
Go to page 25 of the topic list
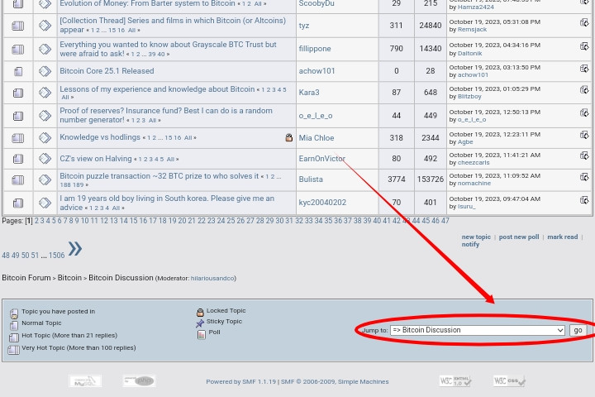(231, 221)
